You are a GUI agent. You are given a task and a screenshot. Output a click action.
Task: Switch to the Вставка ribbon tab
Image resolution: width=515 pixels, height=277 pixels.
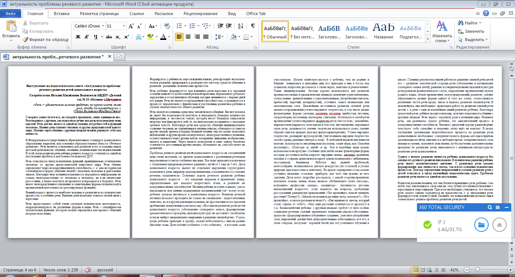61,14
